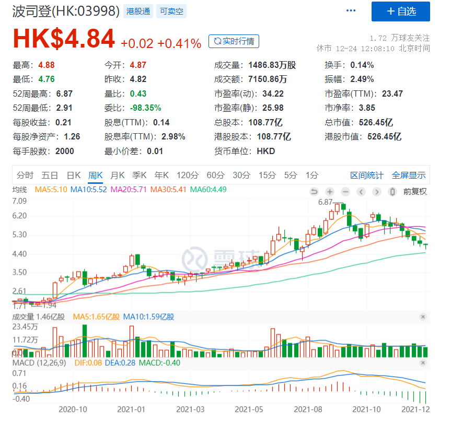Click the candlestick style icon
This screenshot has width=451, height=421.
(x=392, y=192)
